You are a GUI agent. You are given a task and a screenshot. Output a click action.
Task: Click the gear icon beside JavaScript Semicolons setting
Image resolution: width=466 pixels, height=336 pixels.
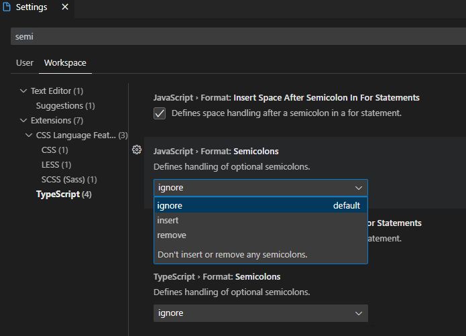tap(137, 150)
